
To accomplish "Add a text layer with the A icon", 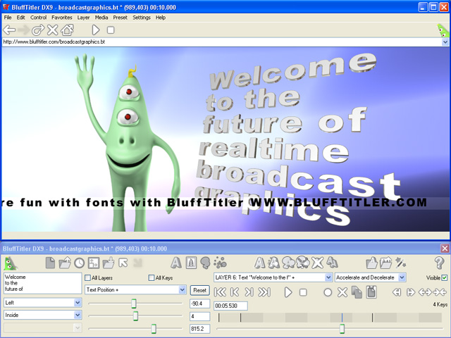I will pyautogui.click(x=176, y=263).
